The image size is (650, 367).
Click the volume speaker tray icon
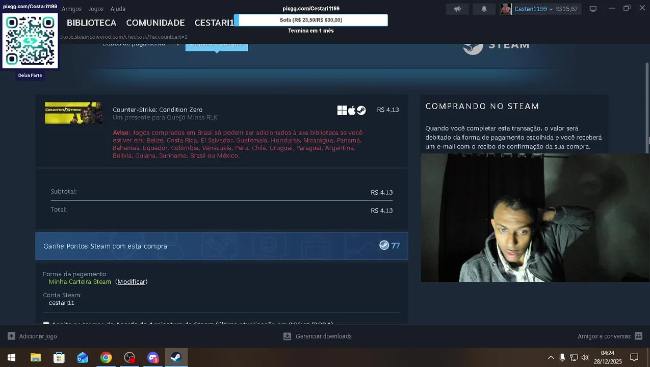585,357
